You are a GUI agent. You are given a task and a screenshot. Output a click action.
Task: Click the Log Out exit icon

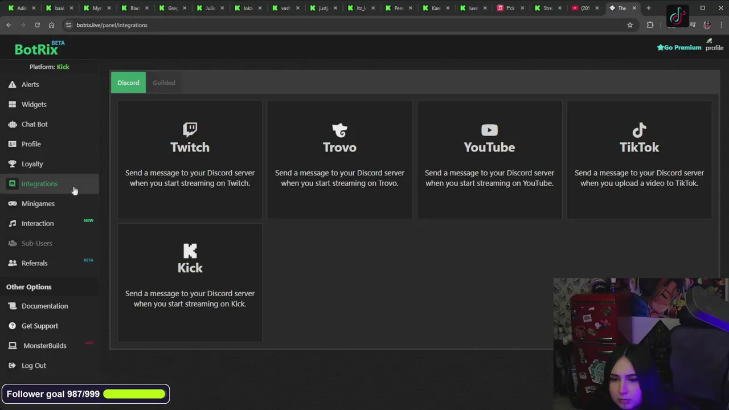point(12,366)
